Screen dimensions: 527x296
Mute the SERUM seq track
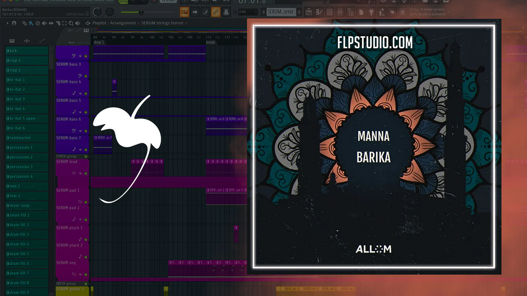(86, 274)
